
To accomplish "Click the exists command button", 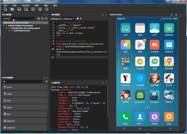I will [25, 107].
